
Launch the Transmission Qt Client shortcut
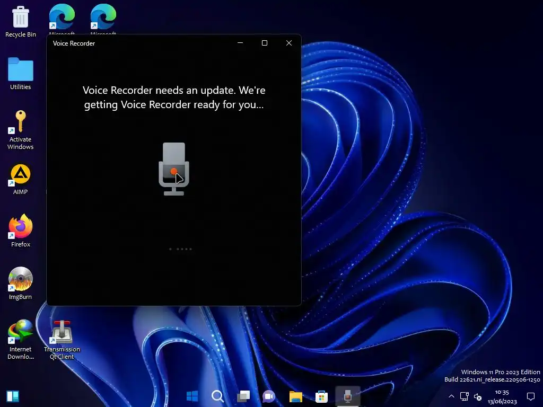pos(62,339)
